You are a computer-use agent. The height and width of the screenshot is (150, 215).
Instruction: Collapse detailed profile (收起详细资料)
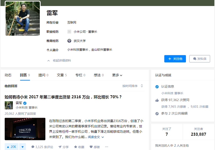(59, 61)
